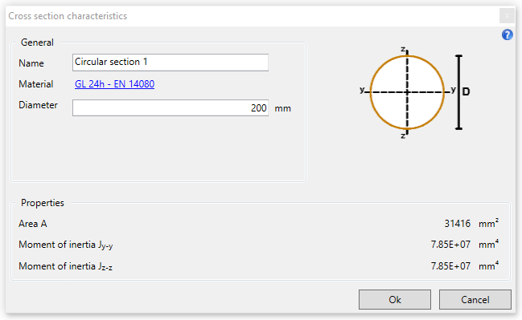Select the 'Area A' label
522x320 pixels.
33,224
